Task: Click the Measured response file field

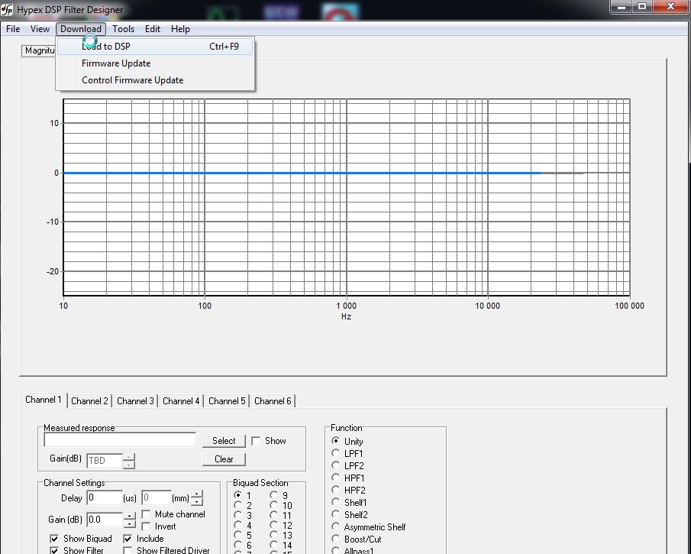Action: coord(120,439)
